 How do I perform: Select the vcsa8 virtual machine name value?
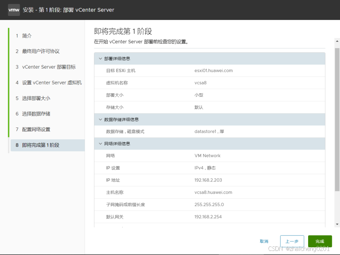(x=201, y=83)
